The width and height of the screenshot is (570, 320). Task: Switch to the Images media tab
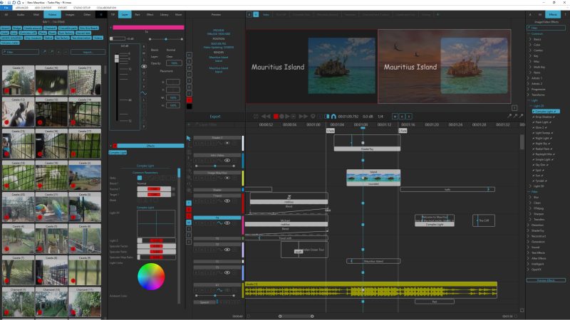(70, 14)
